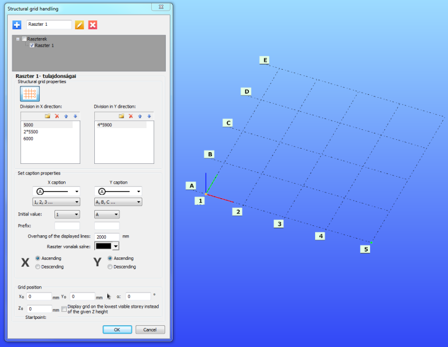Click grid axis label 'B' in viewport
Viewport: 448px width, 347px height.
pos(210,154)
